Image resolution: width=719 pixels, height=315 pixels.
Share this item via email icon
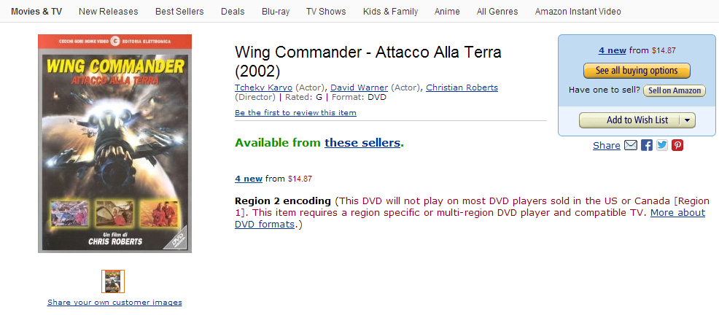[631, 145]
